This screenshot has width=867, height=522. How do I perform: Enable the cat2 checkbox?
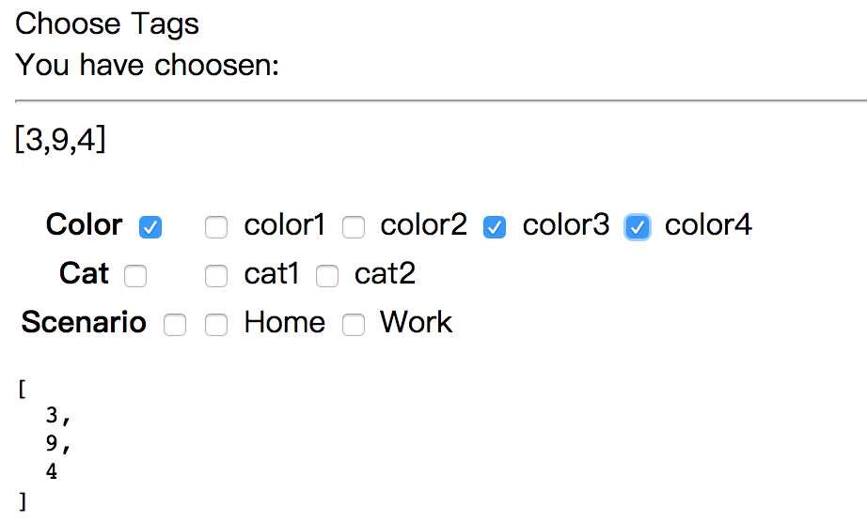pos(327,276)
